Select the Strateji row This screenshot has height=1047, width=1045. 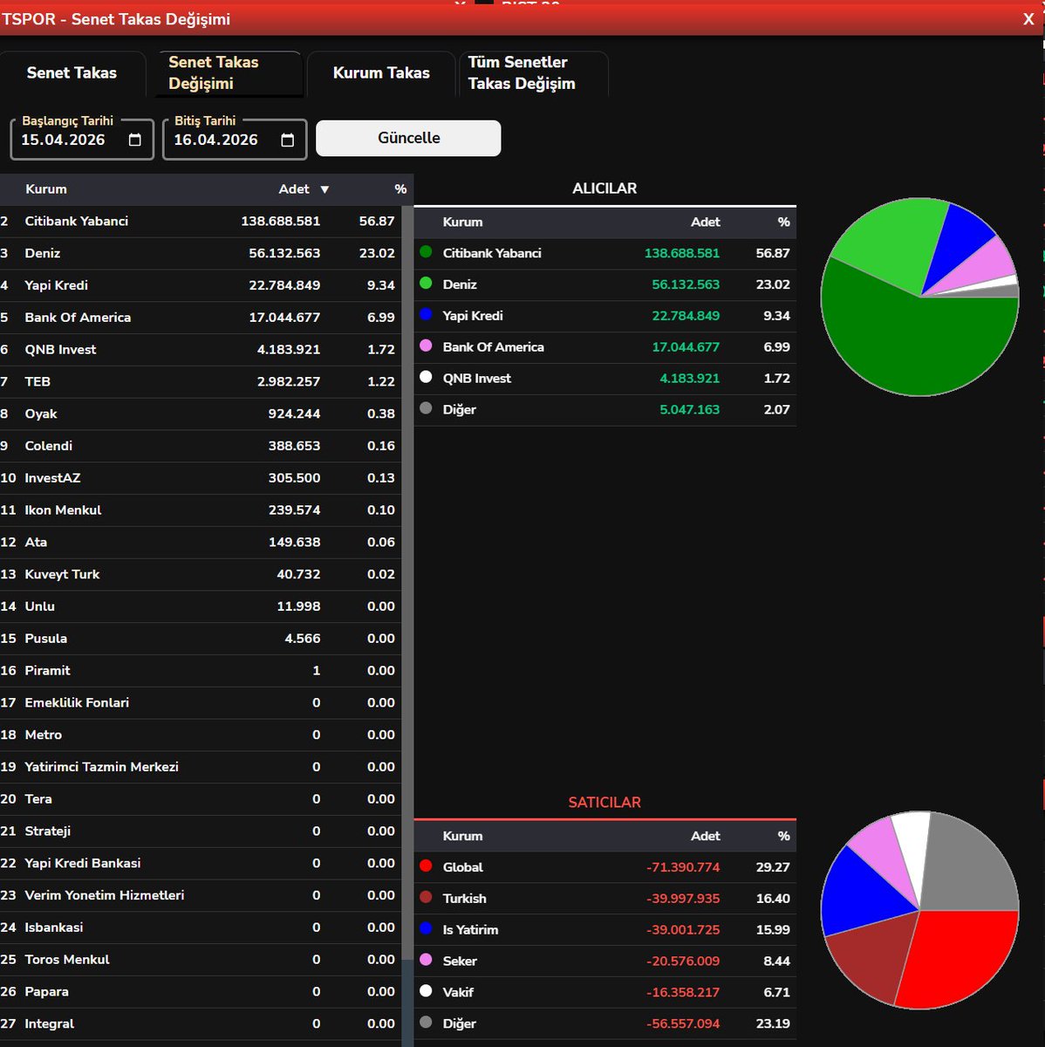pos(201,831)
